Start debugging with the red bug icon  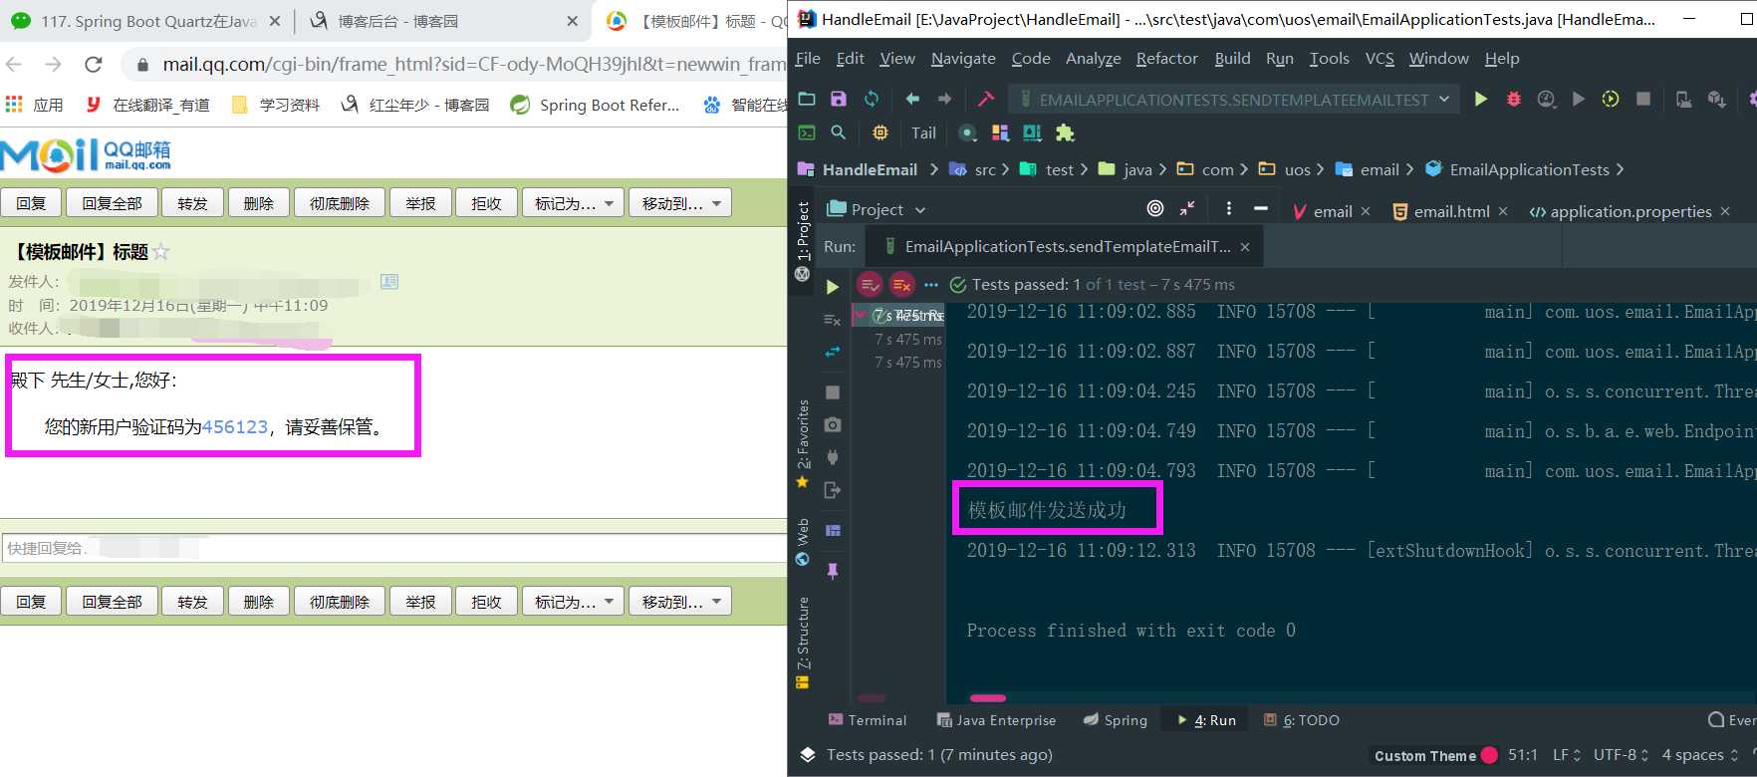coord(1514,99)
